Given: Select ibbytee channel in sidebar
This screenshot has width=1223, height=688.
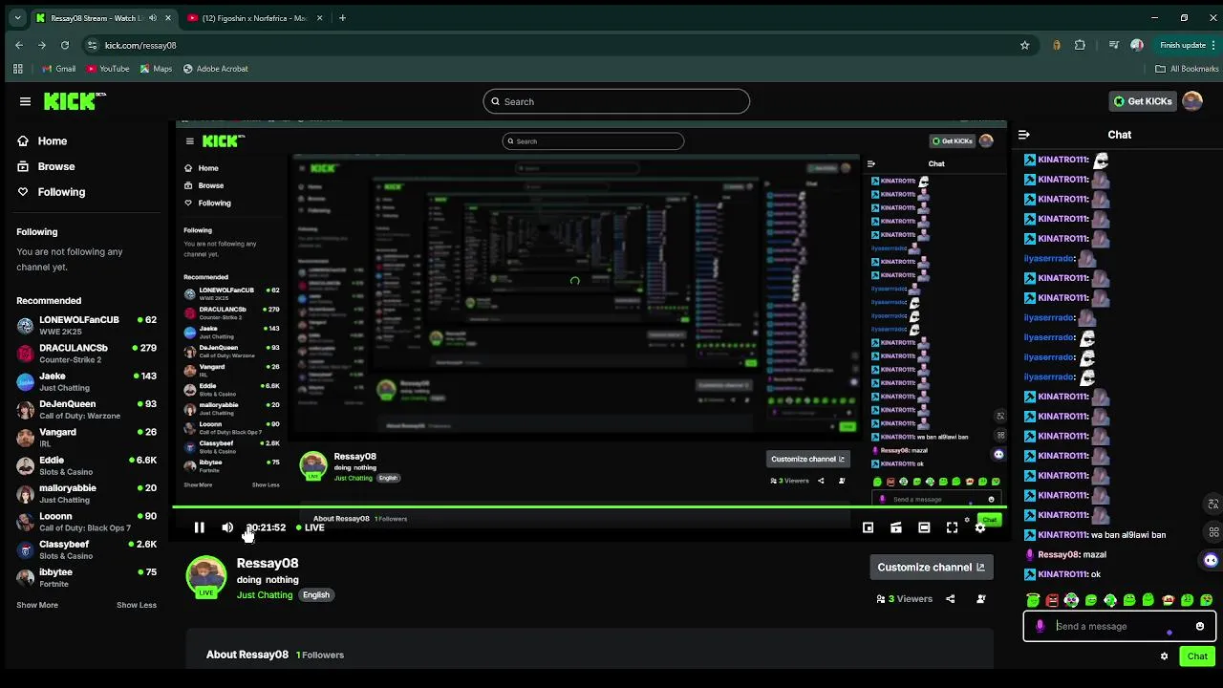Looking at the screenshot, I should pyautogui.click(x=86, y=577).
